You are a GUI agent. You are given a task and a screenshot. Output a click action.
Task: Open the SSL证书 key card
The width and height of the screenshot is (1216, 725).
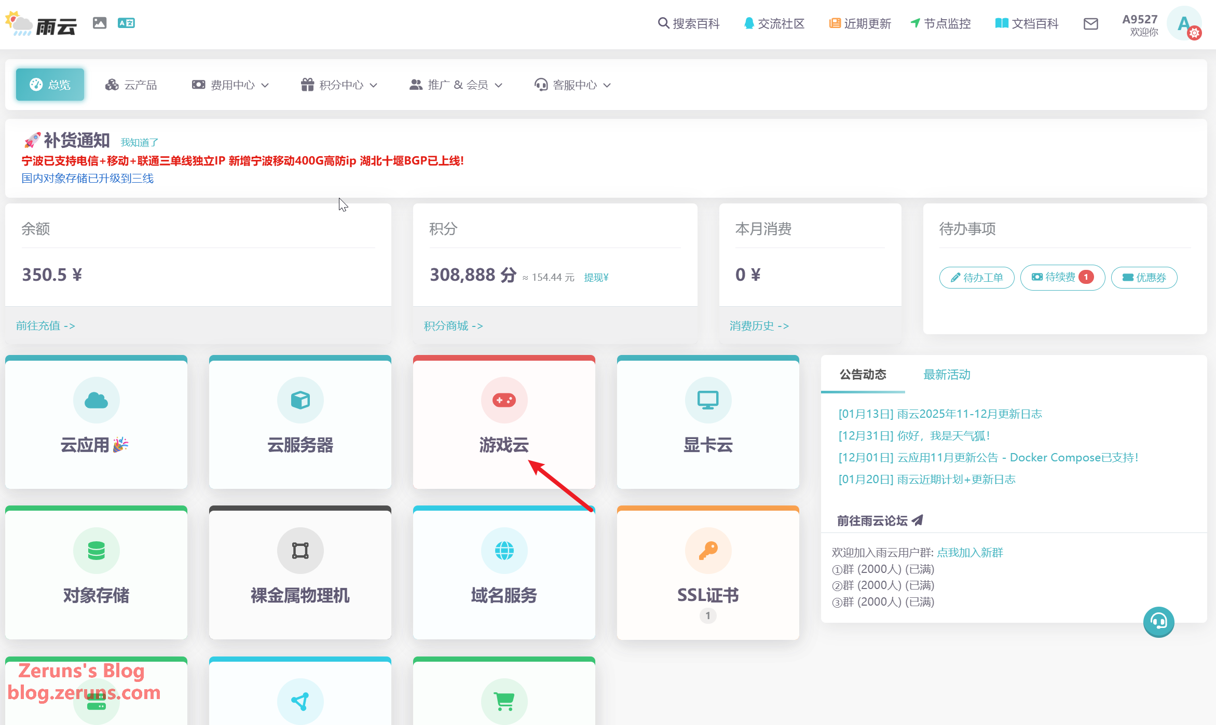[x=707, y=572]
